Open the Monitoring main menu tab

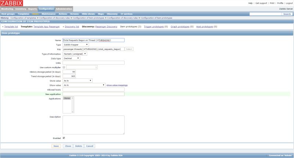(7, 9)
